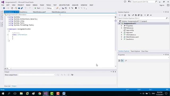Toggle Auto Hide pin on Properties panel
170x96 pixels.
166,55
